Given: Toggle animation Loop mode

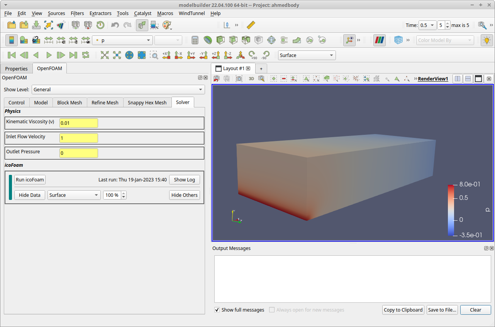Looking at the screenshot, I should click(x=86, y=55).
